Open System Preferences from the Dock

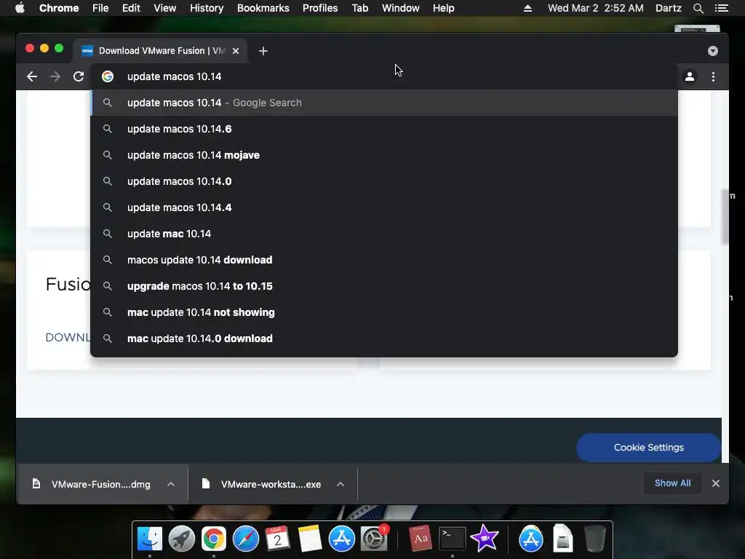(374, 539)
